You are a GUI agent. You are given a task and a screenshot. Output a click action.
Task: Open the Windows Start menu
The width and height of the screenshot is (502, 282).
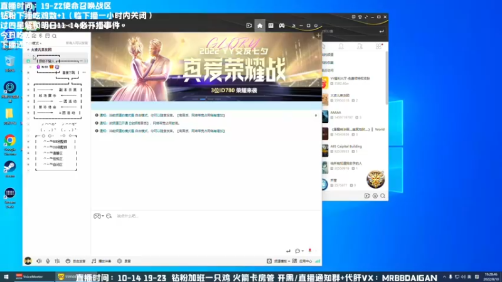click(6, 277)
